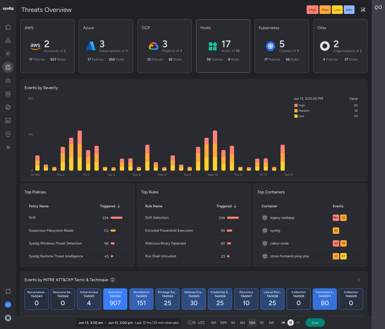Click the dashboard scan icon next to Info
Screen dimensions: 385x329
coord(363,10)
